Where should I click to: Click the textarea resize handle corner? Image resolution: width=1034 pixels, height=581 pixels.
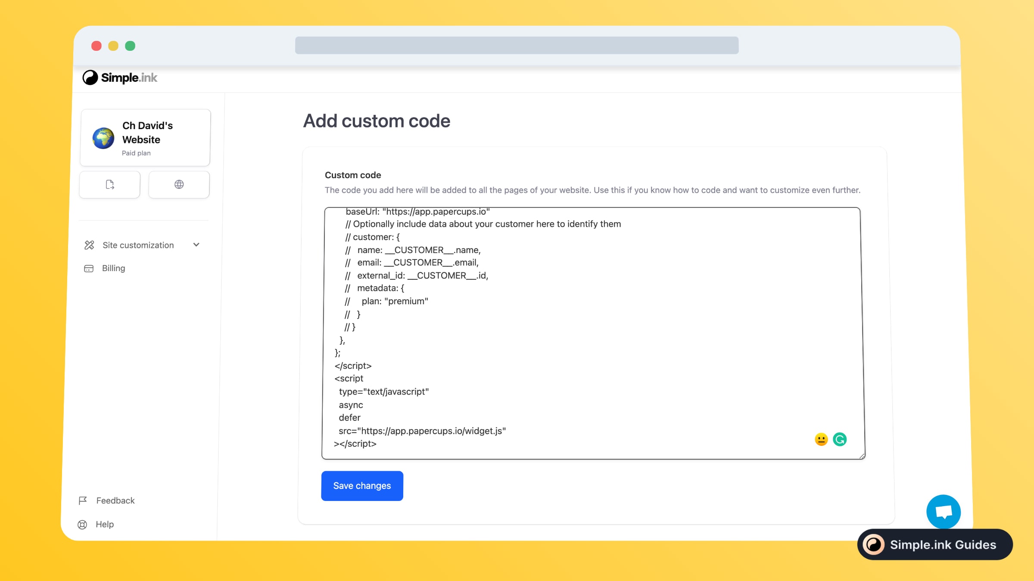pyautogui.click(x=862, y=456)
